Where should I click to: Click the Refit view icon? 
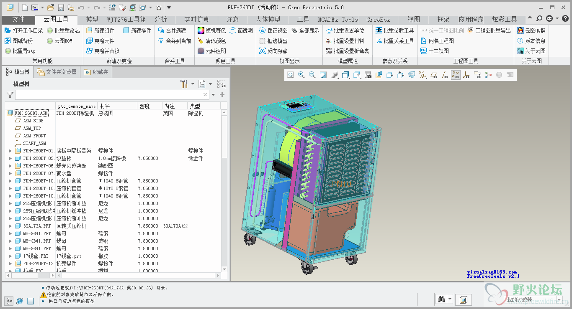(x=291, y=75)
